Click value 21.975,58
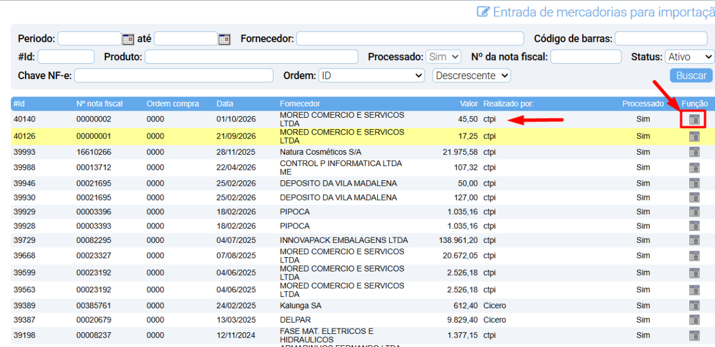The height and width of the screenshot is (347, 715). click(460, 152)
